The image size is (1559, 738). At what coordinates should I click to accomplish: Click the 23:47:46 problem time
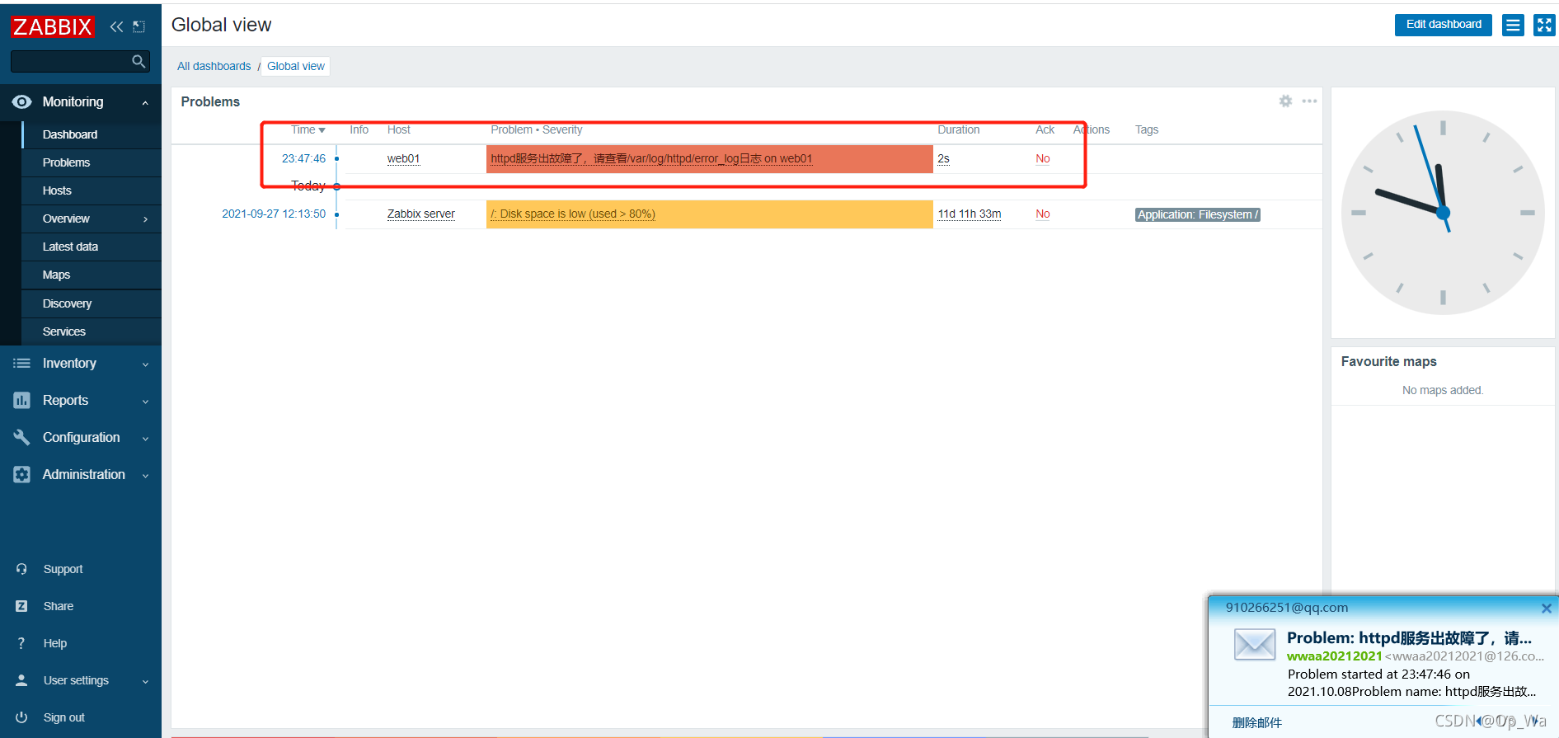[303, 158]
